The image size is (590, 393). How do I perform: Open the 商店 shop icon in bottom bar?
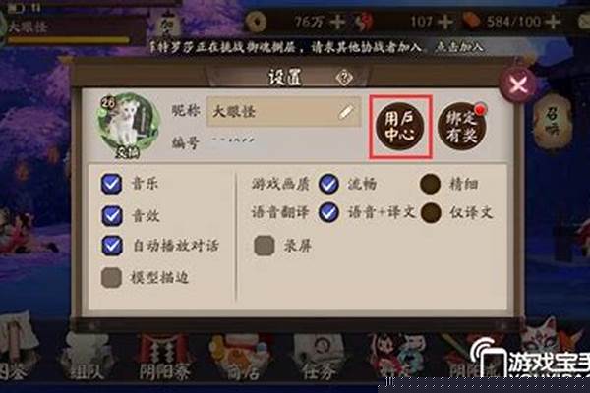(x=244, y=358)
